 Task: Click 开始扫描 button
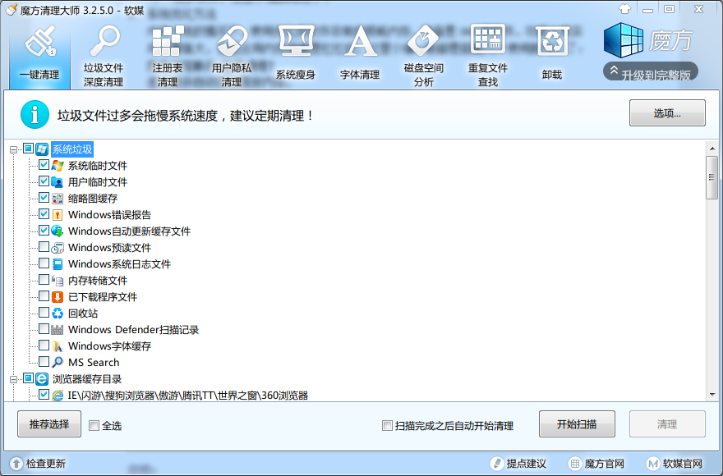click(x=577, y=424)
